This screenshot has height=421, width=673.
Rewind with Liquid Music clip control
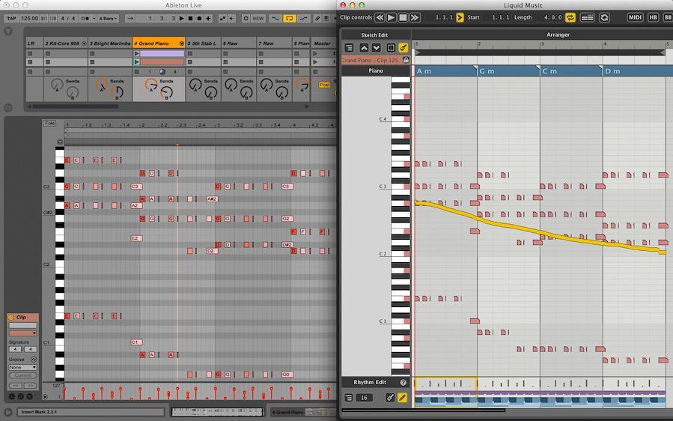[x=380, y=18]
